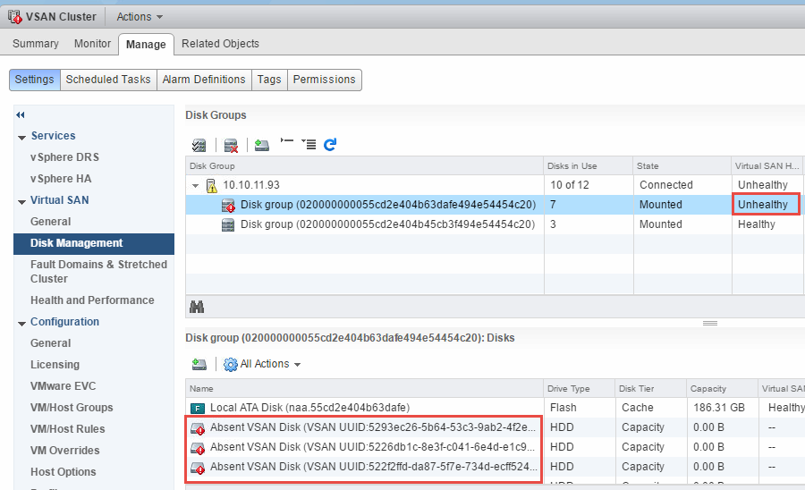Viewport: 805px width, 490px height.
Task: Click the claim disks icon
Action: (x=199, y=145)
